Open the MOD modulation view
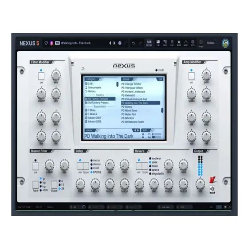Viewport: 249px width, 249px height. [x=179, y=43]
